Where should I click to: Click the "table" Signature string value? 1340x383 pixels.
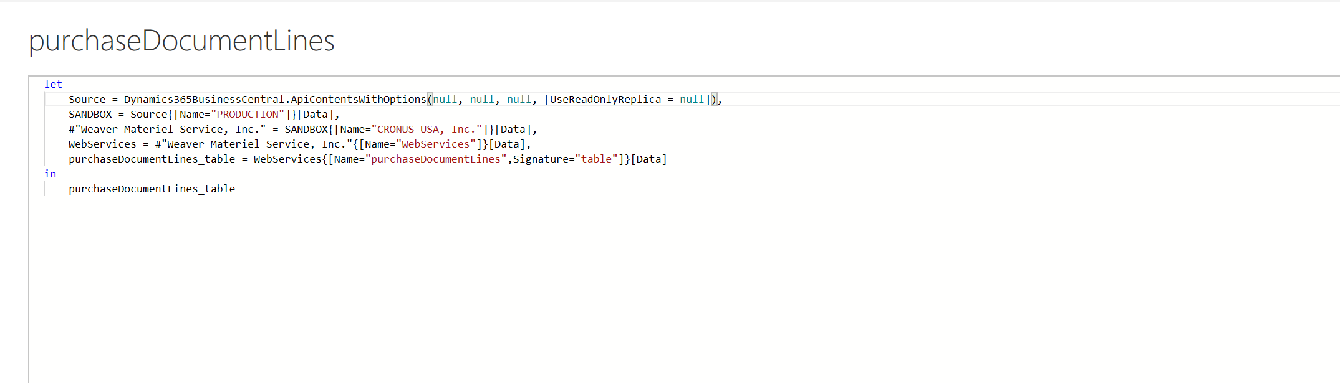tap(596, 159)
